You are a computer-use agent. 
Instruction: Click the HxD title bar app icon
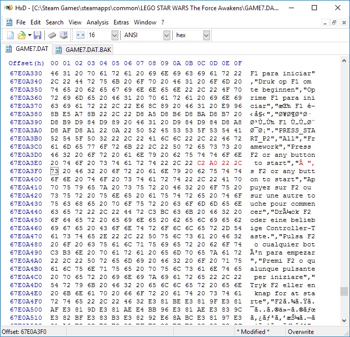click(x=9, y=8)
